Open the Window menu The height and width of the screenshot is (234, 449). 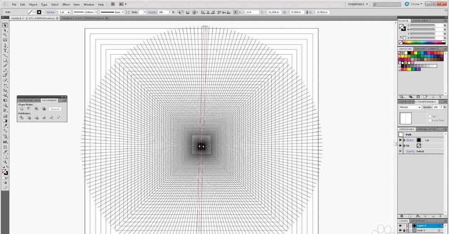[88, 4]
